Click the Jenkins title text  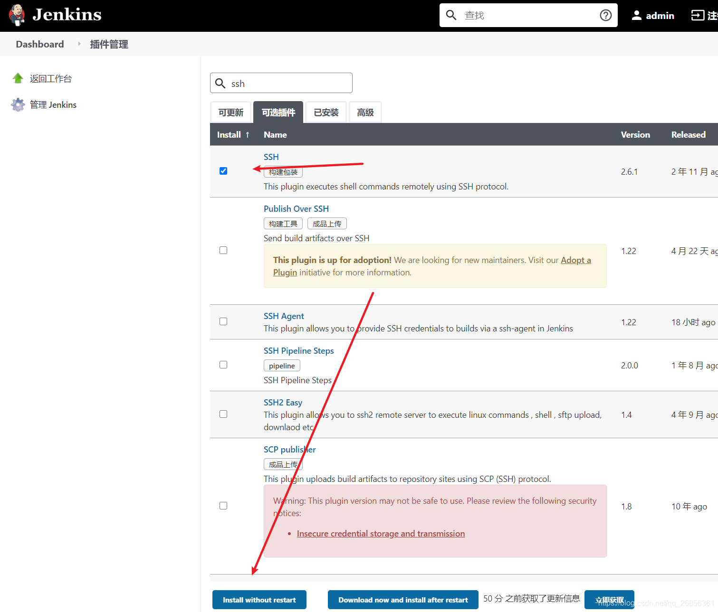point(67,15)
